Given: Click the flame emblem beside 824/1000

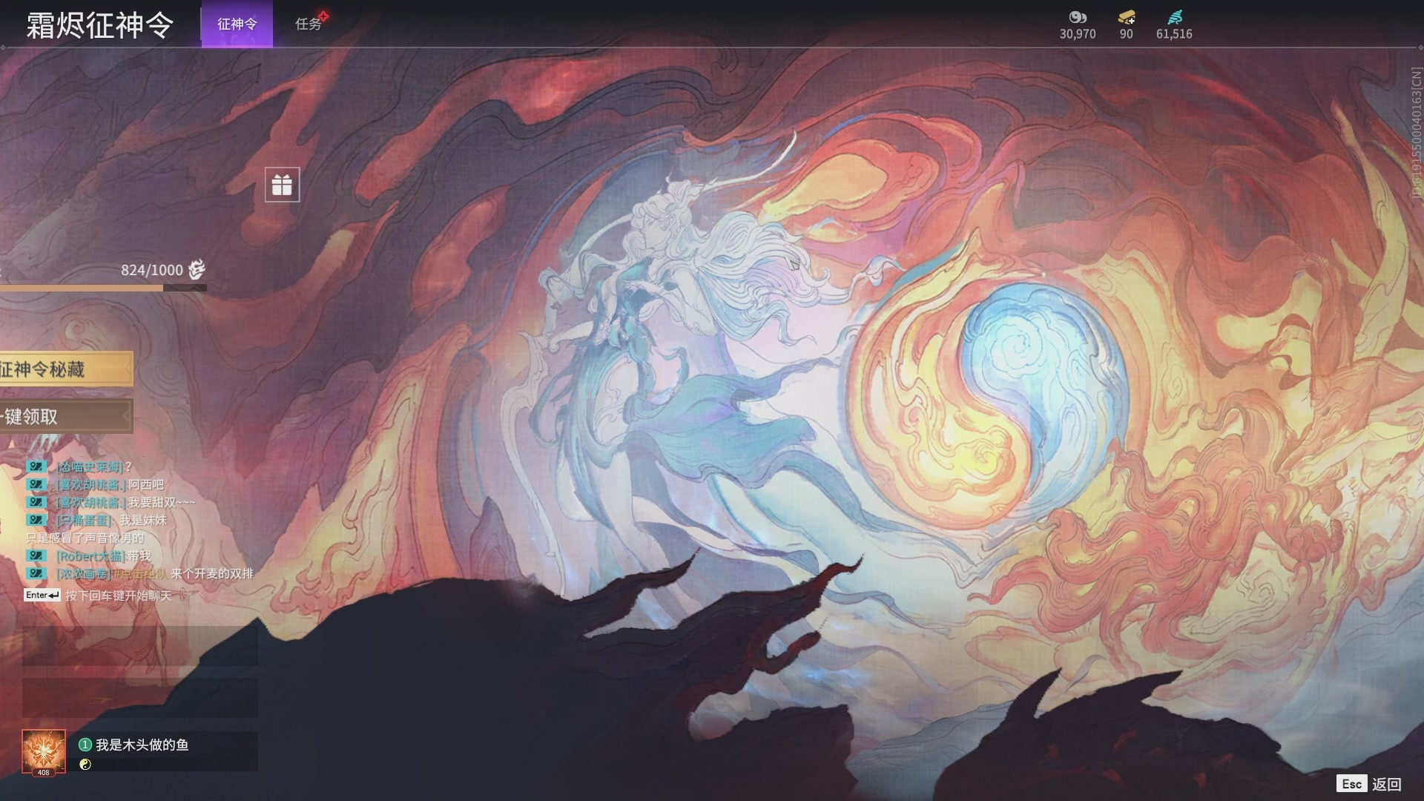Looking at the screenshot, I should (197, 269).
